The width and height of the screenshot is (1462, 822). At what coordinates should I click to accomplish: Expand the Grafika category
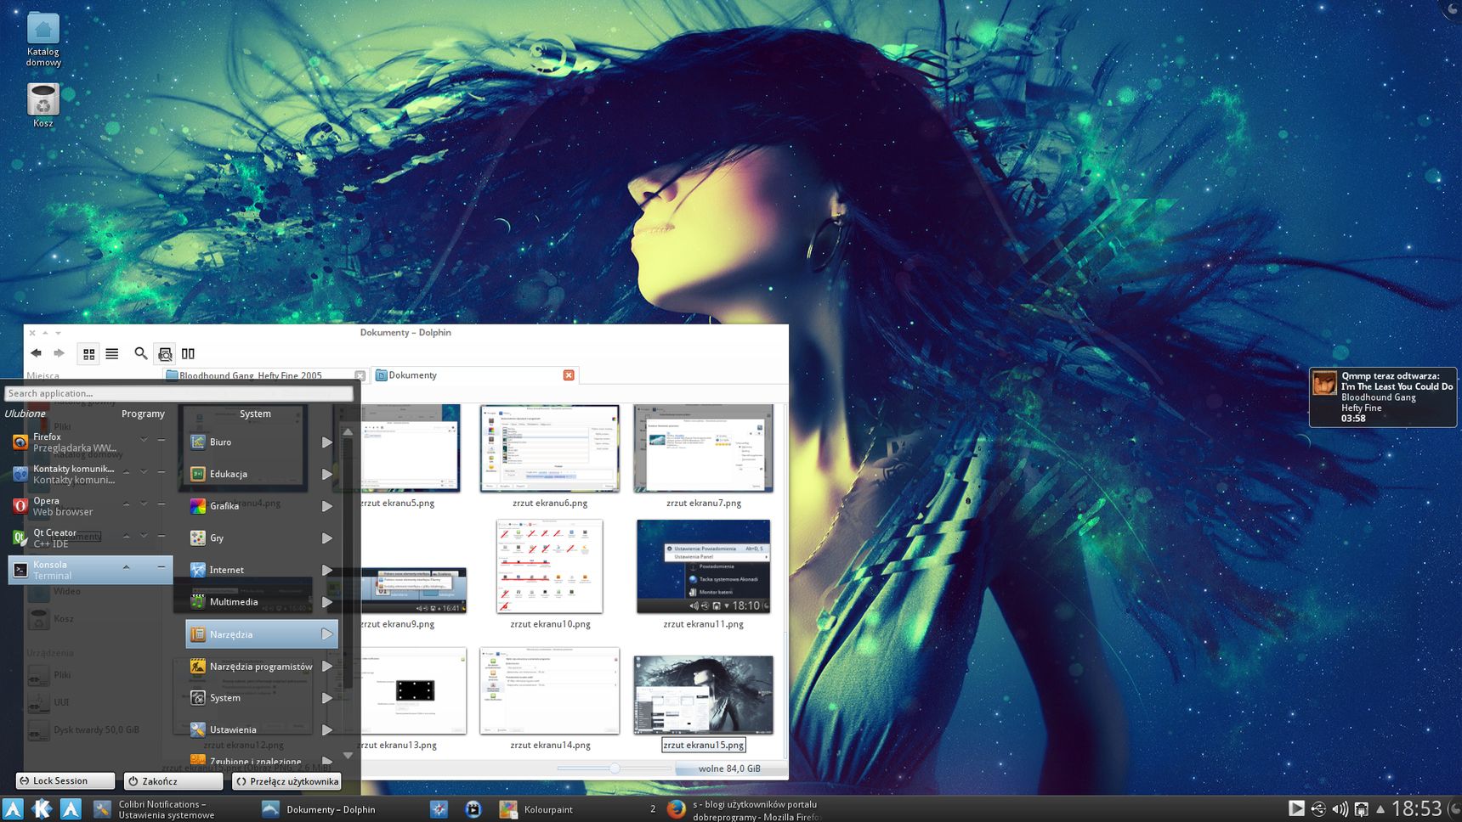[262, 506]
